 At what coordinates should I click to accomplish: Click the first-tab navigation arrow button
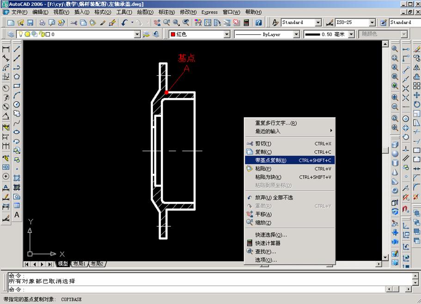27,263
